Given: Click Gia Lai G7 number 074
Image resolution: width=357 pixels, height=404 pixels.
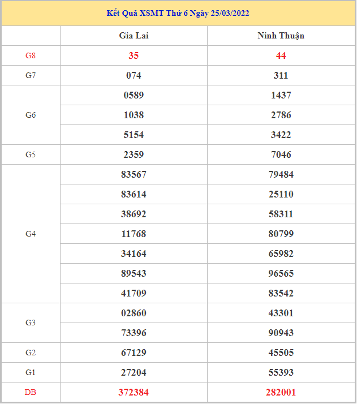Looking at the screenshot, I should (134, 75).
